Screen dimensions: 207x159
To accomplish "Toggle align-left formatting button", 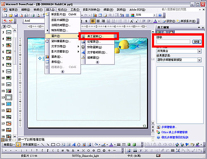I will pyautogui.click(x=93, y=21).
